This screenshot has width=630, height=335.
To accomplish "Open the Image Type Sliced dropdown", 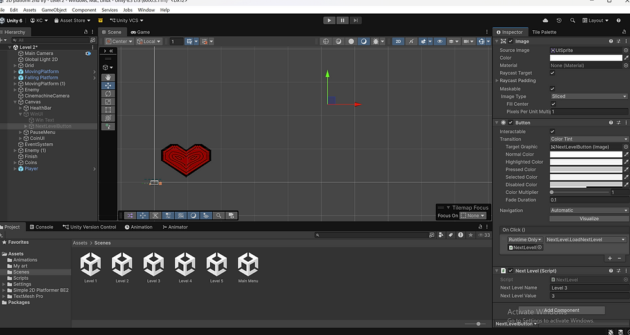I will [x=589, y=96].
